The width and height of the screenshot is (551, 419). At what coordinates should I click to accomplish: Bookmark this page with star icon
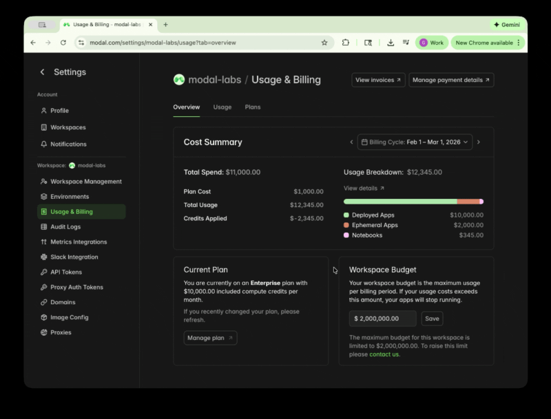click(324, 43)
